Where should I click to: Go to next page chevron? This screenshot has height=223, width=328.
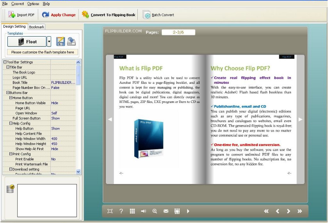[x=289, y=211]
